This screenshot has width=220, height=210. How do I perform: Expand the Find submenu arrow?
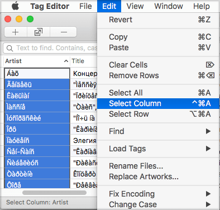point(208,131)
